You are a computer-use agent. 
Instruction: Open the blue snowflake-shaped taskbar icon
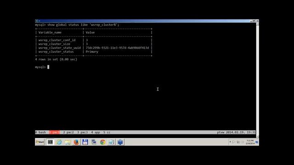coord(120,142)
